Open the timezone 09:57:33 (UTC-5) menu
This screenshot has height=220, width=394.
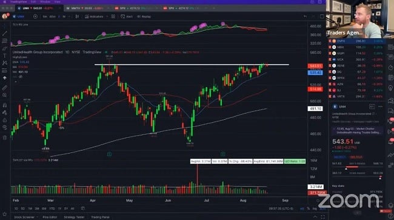pos(281,209)
